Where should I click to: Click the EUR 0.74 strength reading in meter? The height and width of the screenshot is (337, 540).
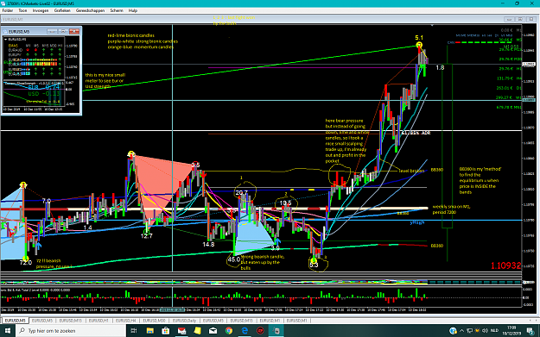[44, 87]
